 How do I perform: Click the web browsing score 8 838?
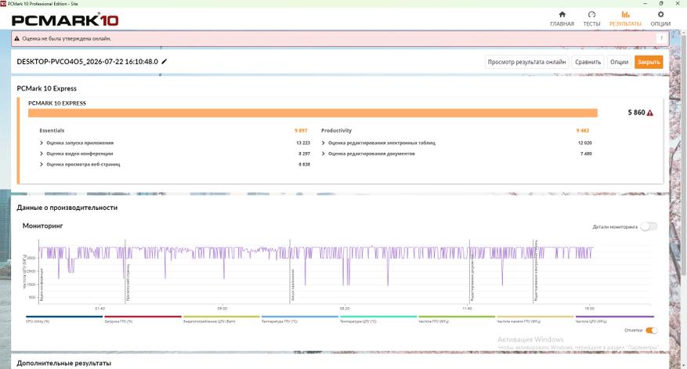pos(304,165)
